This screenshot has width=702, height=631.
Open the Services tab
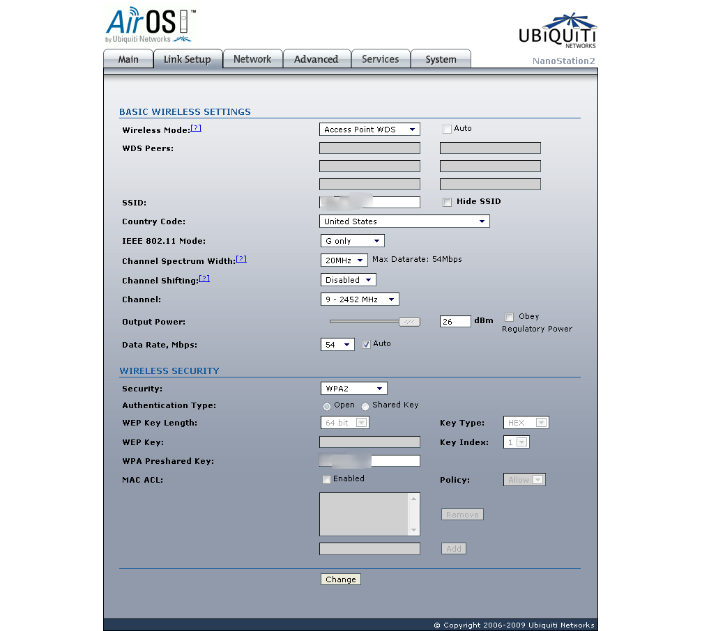[380, 59]
